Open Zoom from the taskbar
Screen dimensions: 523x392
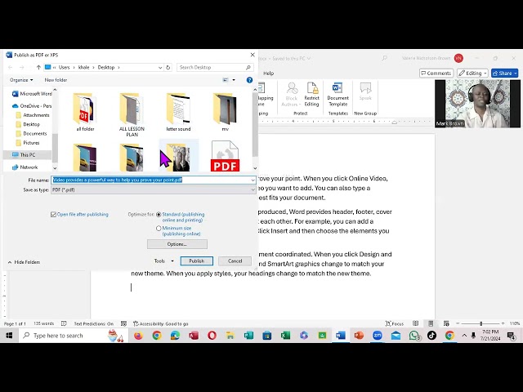click(378, 336)
